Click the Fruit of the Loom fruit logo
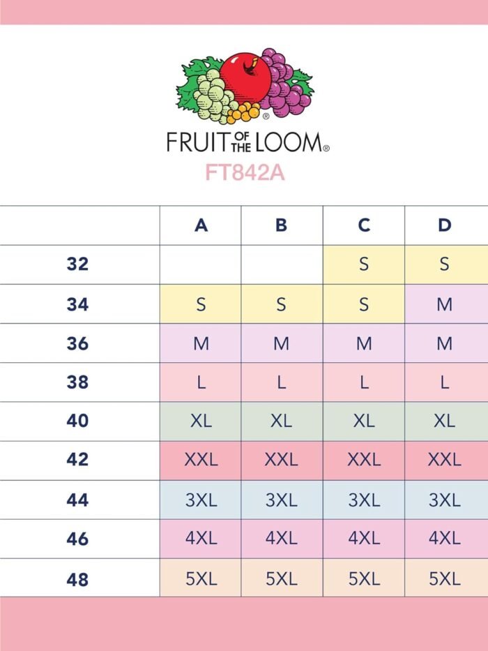The width and height of the screenshot is (488, 651). point(245,86)
